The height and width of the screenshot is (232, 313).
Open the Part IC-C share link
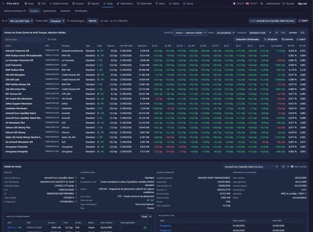pos(12,228)
